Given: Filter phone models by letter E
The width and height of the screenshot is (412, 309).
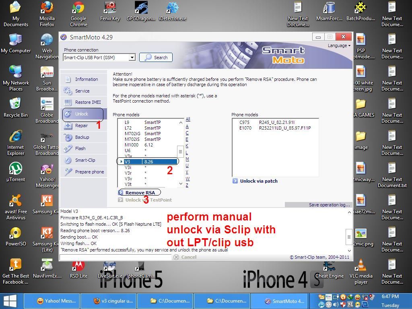Looking at the screenshot, I should (187, 139).
